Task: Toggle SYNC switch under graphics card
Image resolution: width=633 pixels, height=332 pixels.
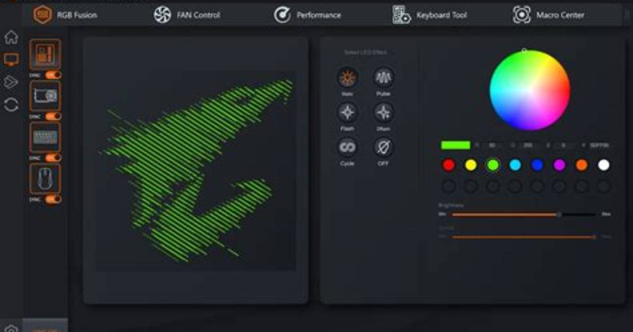Action: [53, 116]
